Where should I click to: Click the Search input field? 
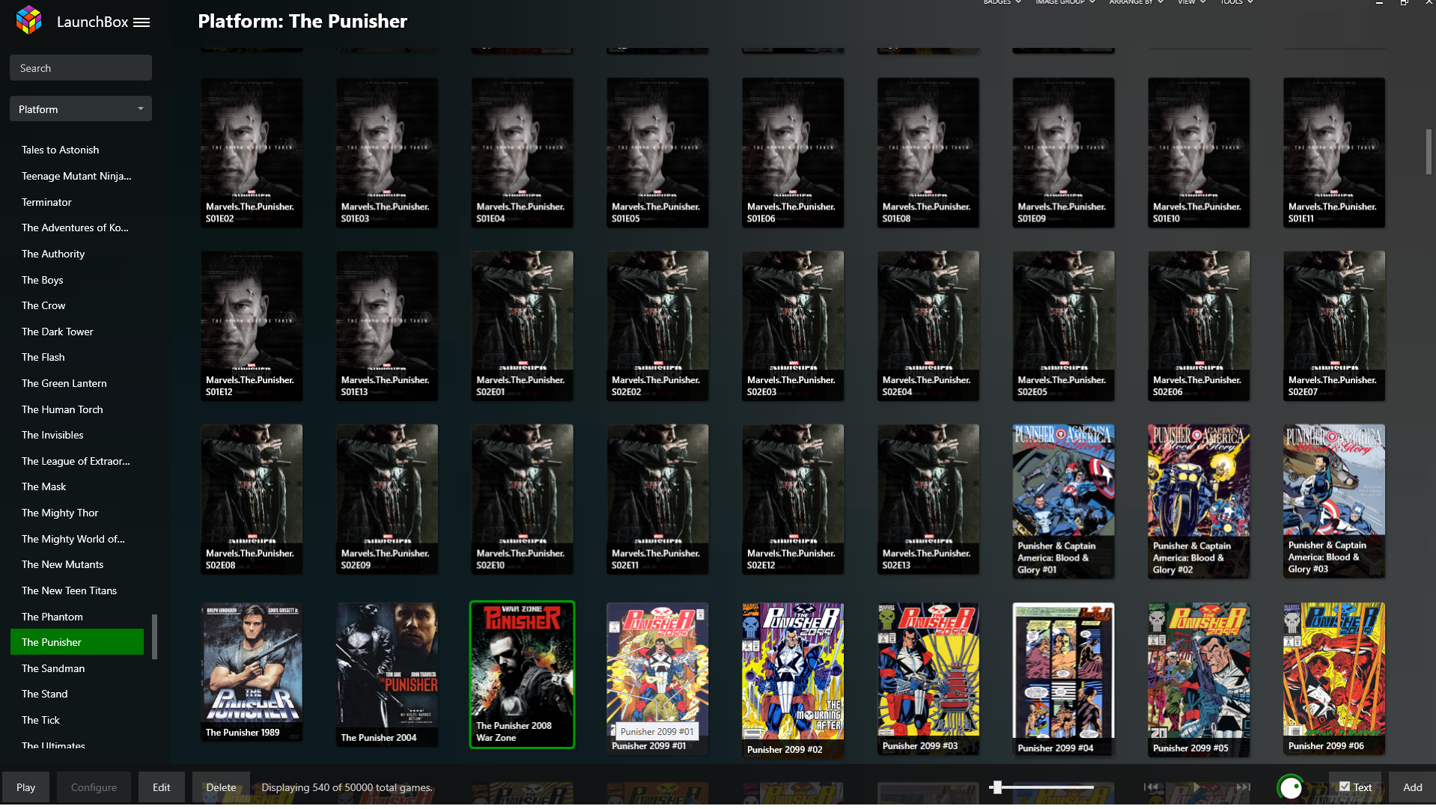click(81, 68)
